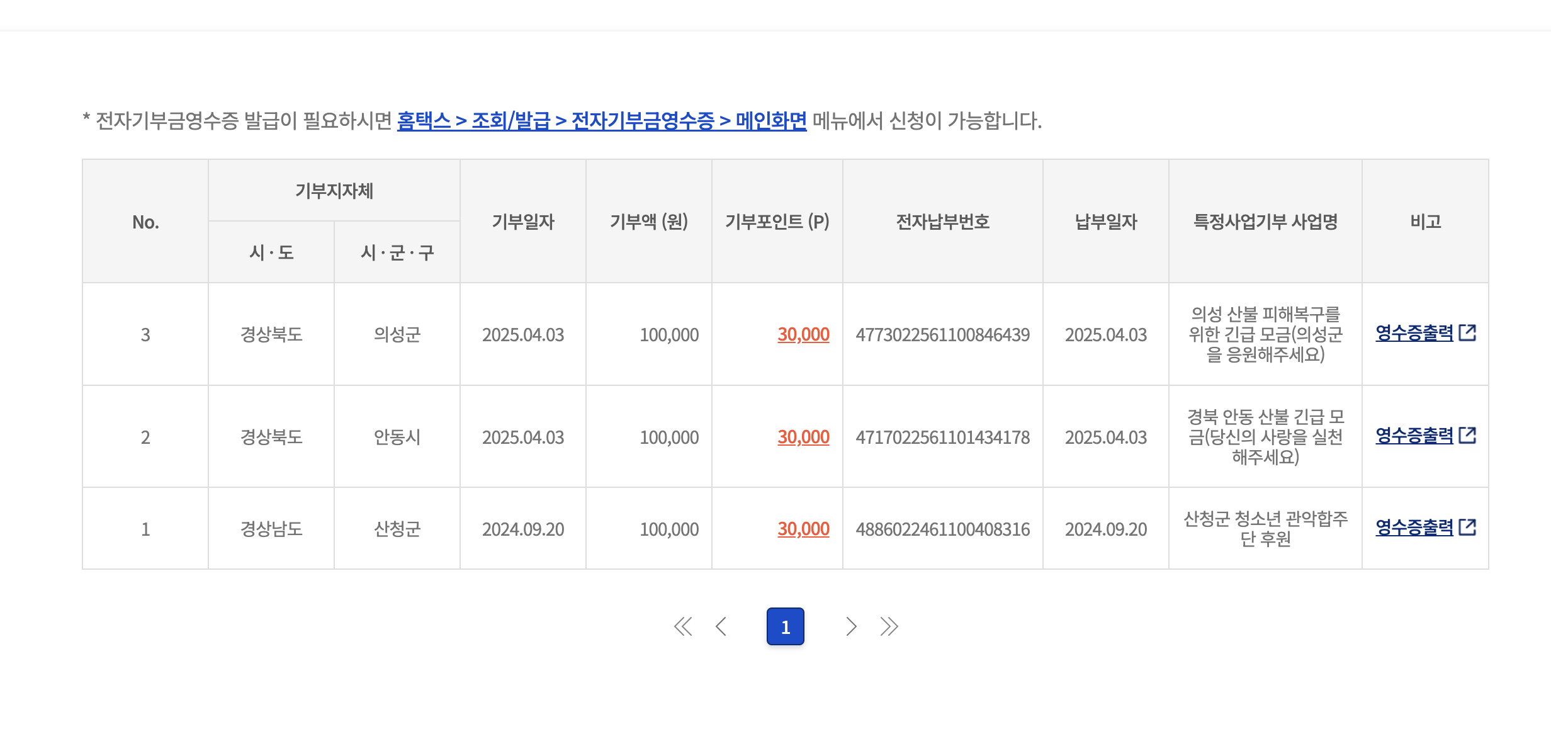Click 30,000 points link in 산청군 row
This screenshot has height=729, width=1551.
(x=803, y=529)
